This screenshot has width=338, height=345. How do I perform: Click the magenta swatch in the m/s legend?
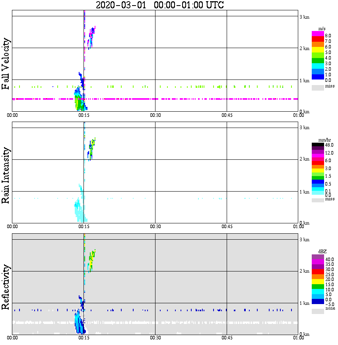click(318, 34)
